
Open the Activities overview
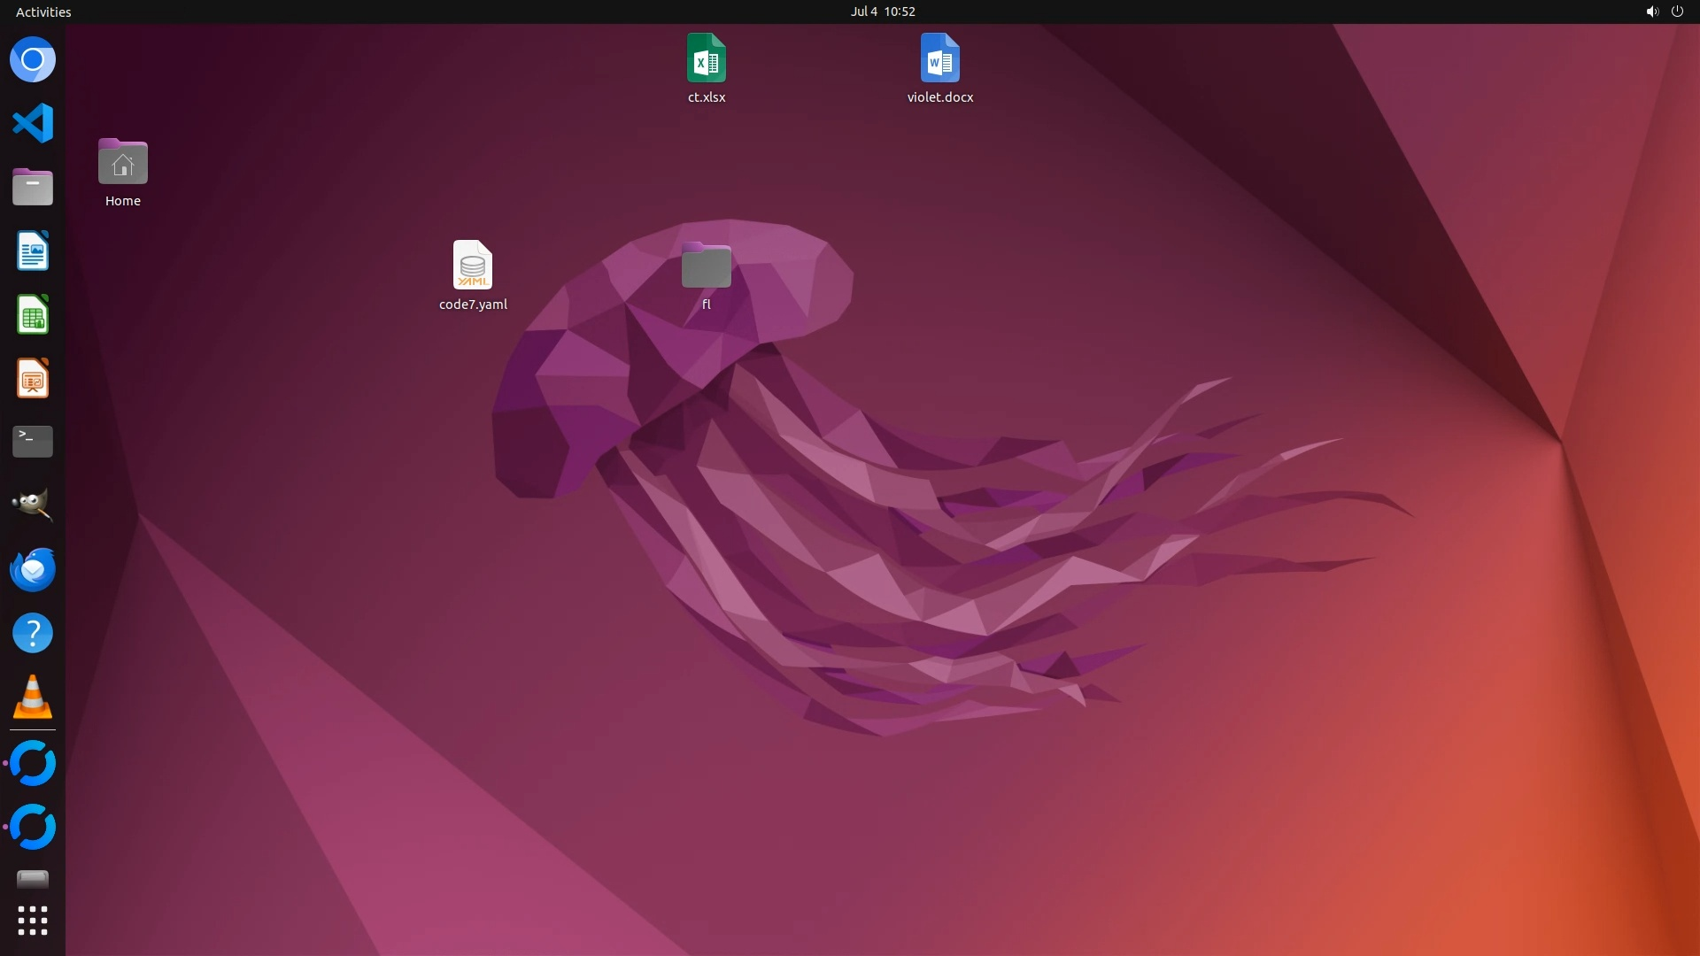pyautogui.click(x=43, y=12)
